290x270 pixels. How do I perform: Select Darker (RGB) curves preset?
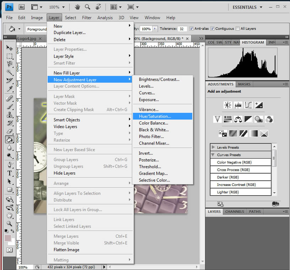tap(241, 177)
